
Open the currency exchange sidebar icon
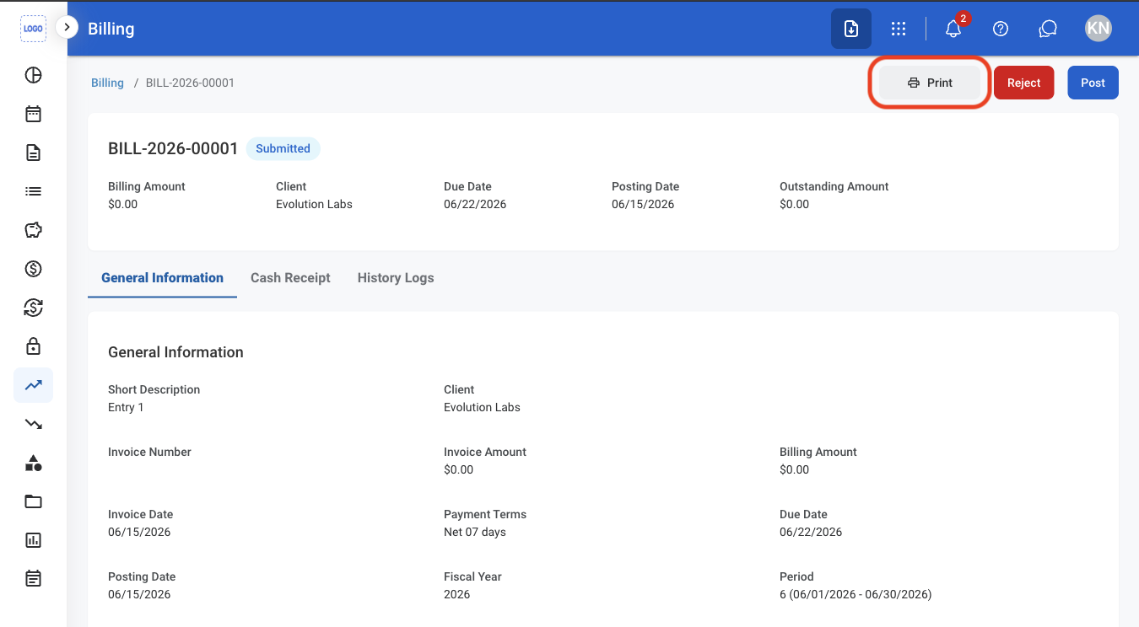tap(33, 308)
